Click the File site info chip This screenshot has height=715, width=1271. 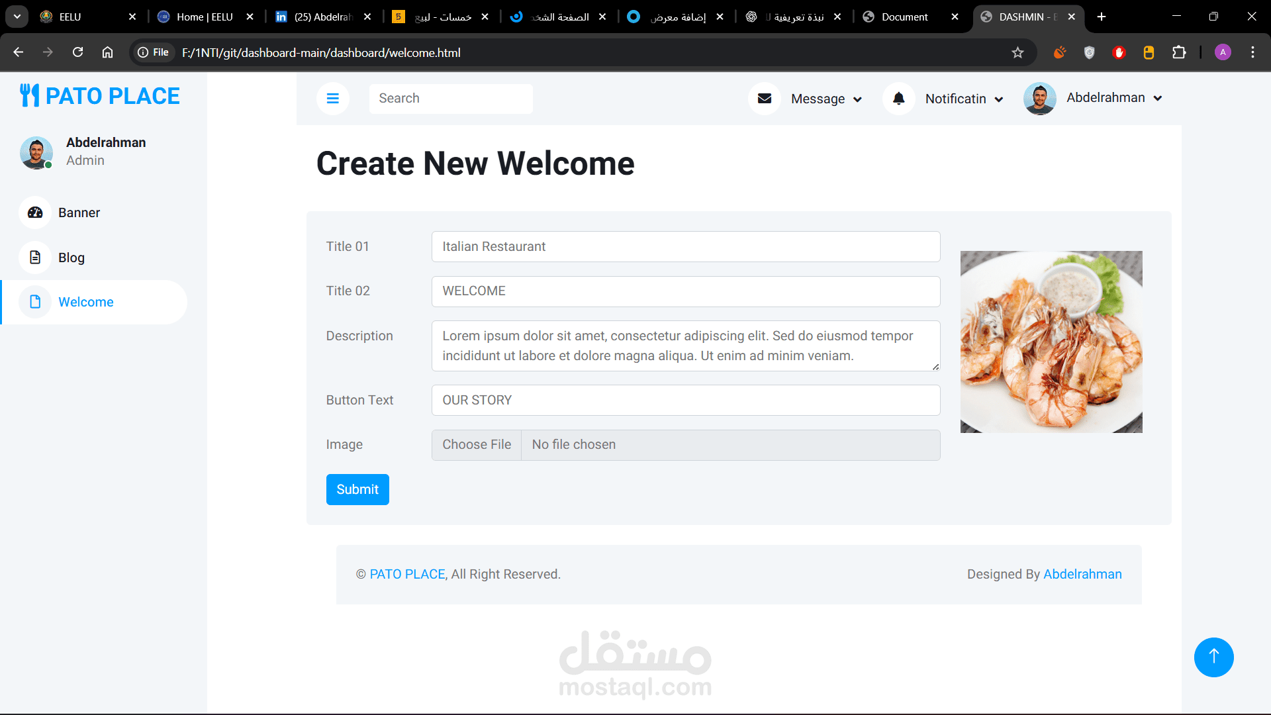154,52
